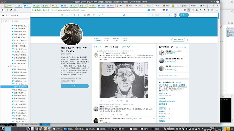Viewport: 234px width, 131px height.
Task: Open the Firefox item in taskbar
Action: (x=80, y=129)
